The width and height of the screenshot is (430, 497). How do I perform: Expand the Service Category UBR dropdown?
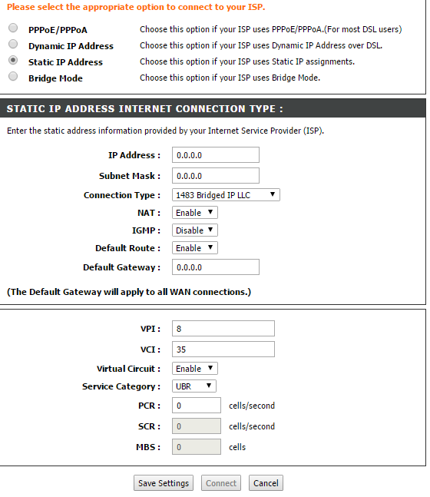click(194, 386)
